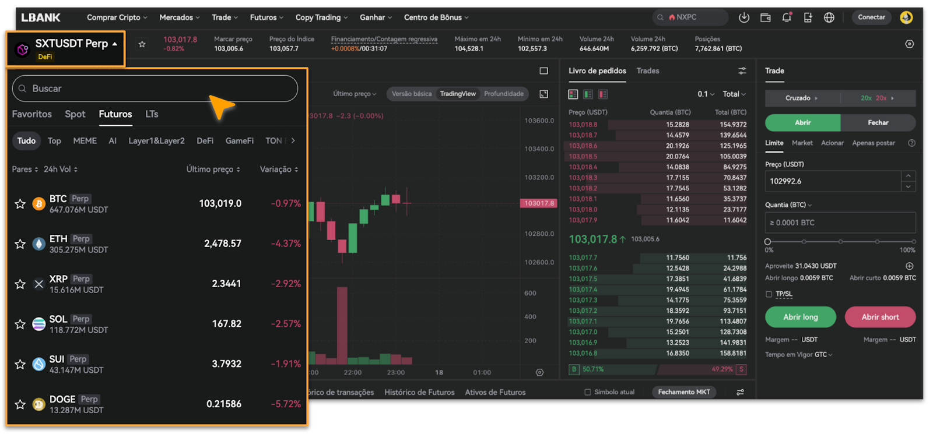
Task: Open the Total column dropdown
Action: coord(734,94)
